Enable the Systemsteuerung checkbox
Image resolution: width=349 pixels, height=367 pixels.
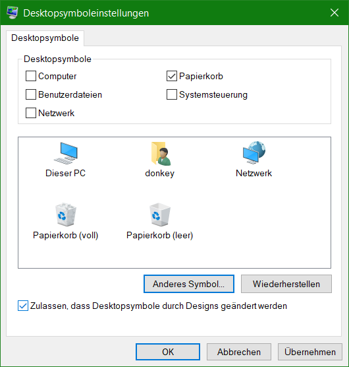coord(172,94)
